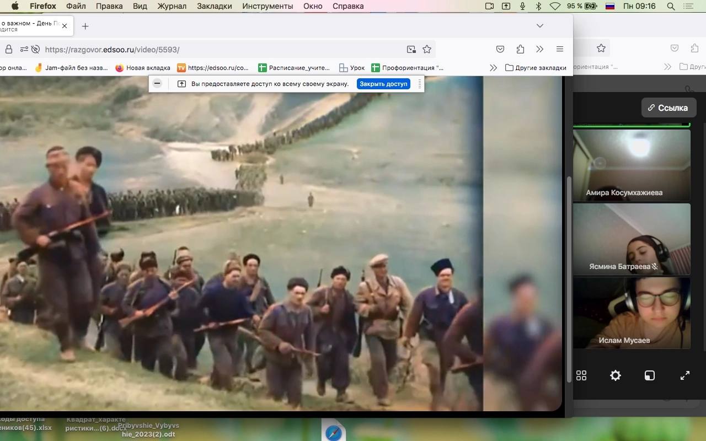Click Extensions icon in background browser window
706x441 pixels.
point(694,49)
